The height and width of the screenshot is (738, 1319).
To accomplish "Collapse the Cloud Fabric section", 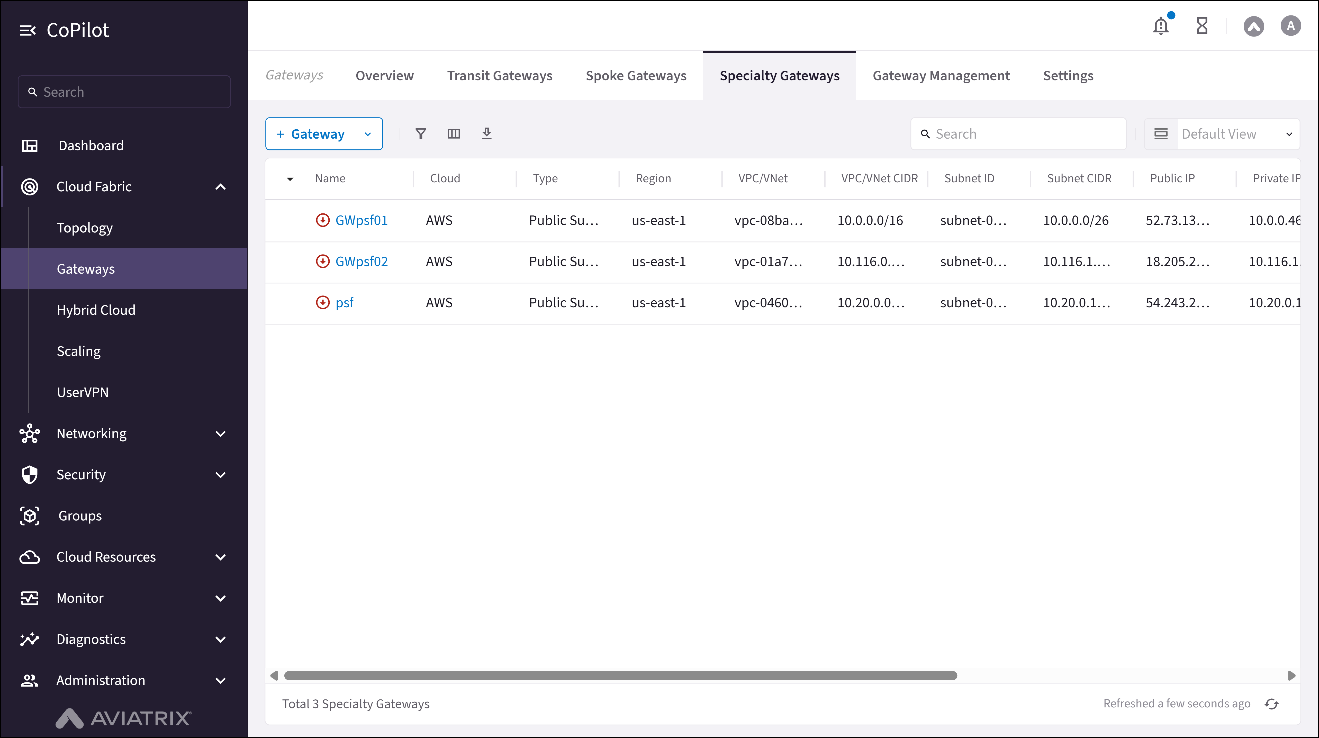I will point(221,187).
